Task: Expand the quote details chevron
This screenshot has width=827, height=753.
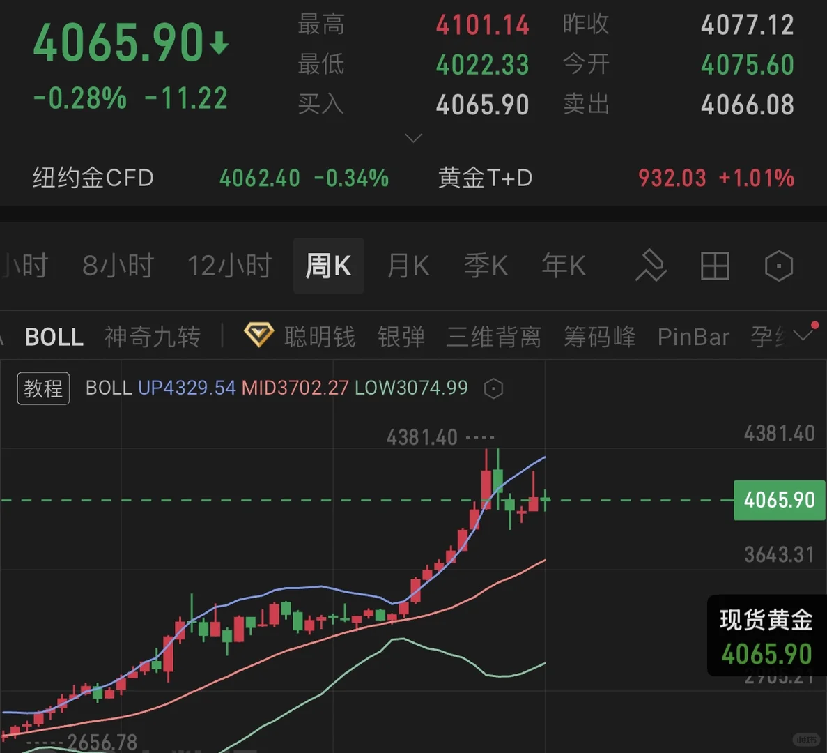Action: tap(413, 137)
